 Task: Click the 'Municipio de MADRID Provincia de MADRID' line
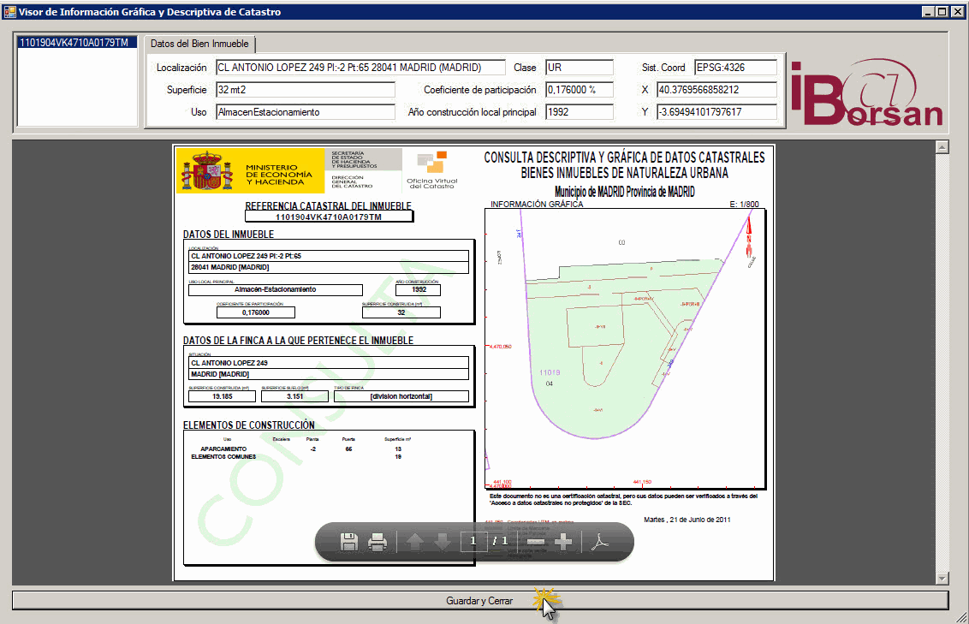click(x=625, y=192)
